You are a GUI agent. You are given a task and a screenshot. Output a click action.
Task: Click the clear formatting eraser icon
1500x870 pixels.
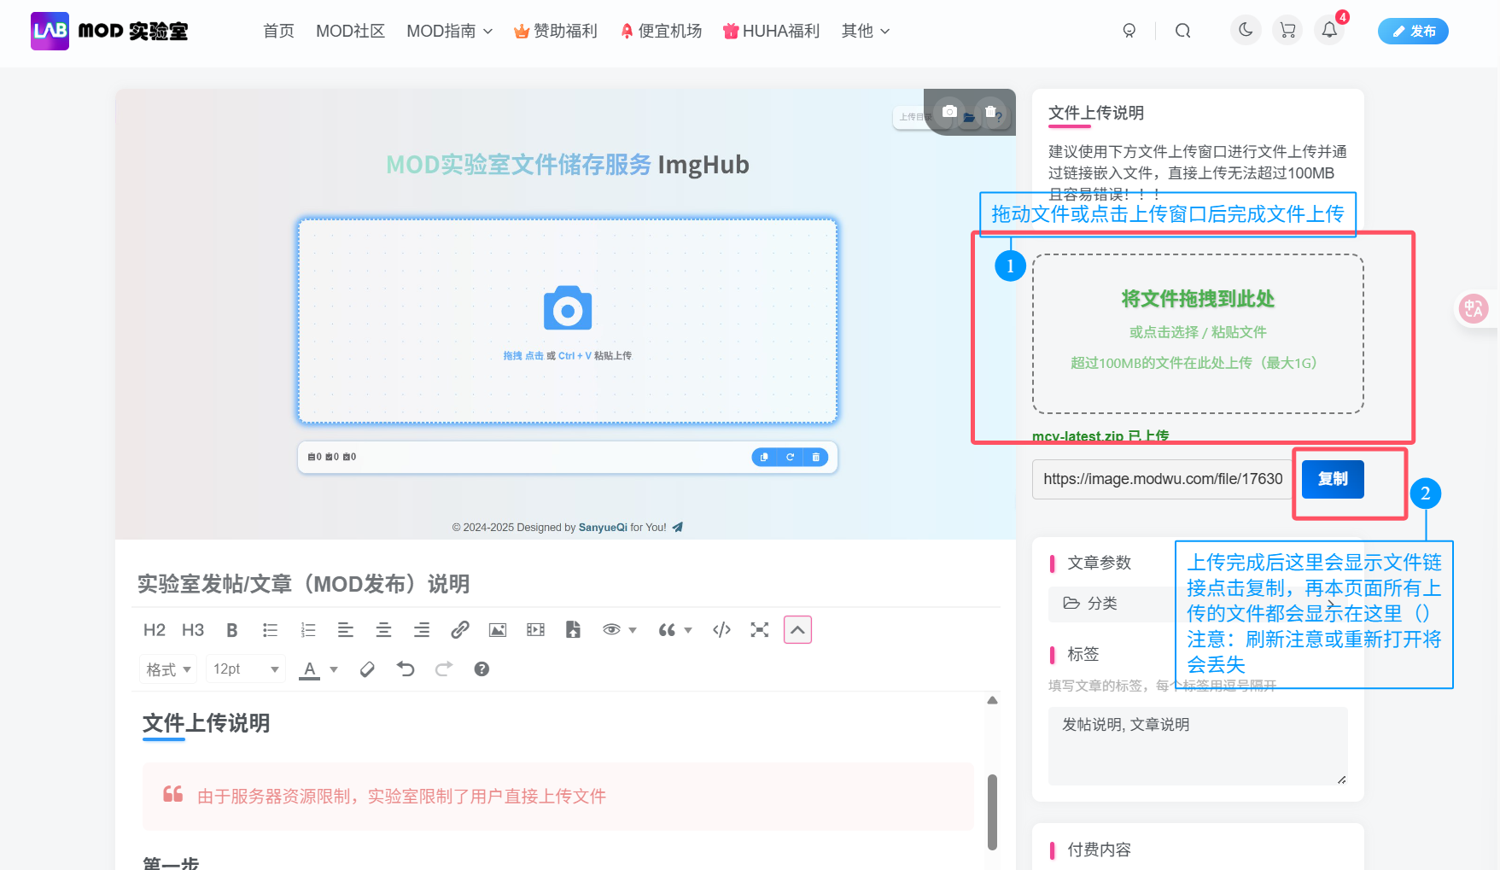click(367, 669)
